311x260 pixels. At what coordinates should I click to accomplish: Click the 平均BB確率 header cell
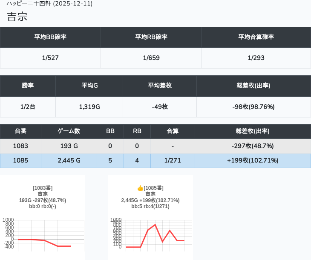pyautogui.click(x=50, y=37)
